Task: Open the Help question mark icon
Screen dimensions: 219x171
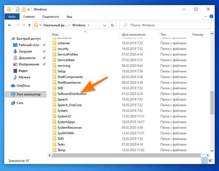Action: click(x=212, y=16)
